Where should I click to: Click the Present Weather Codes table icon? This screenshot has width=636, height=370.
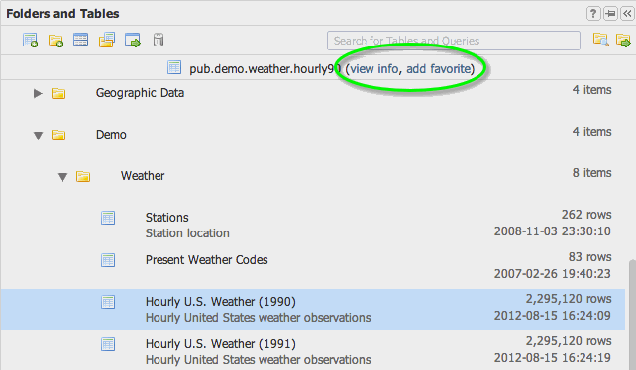pos(108,260)
